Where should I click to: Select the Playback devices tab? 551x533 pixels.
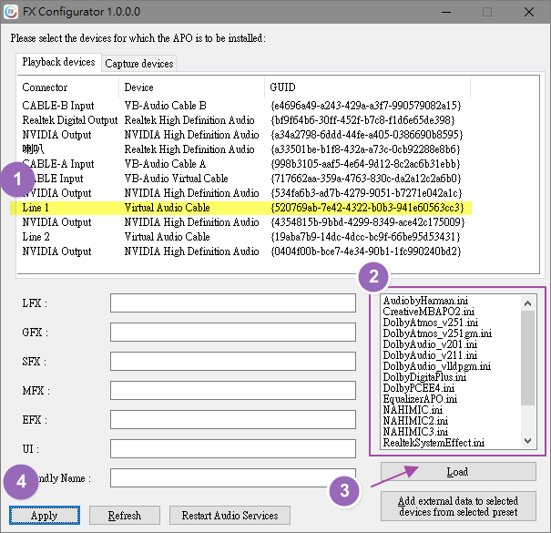point(58,63)
